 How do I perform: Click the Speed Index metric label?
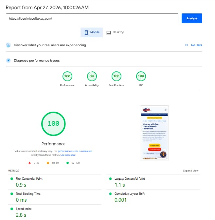point(24,209)
